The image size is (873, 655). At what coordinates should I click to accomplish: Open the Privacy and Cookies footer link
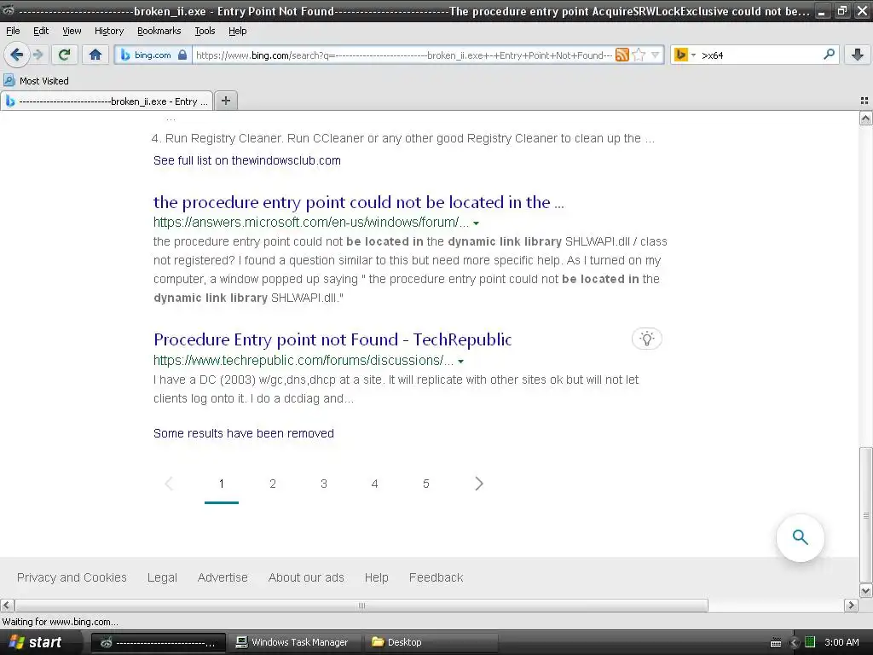pyautogui.click(x=72, y=577)
